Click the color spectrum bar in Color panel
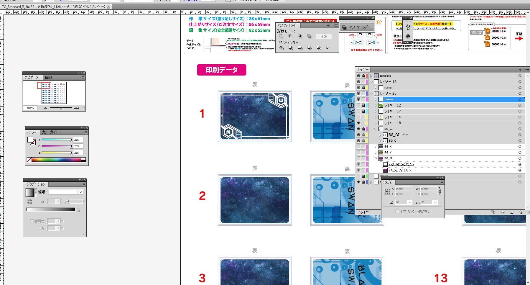 coord(56,160)
